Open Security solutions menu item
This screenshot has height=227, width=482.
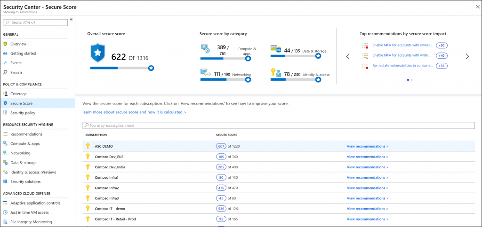tap(25, 182)
